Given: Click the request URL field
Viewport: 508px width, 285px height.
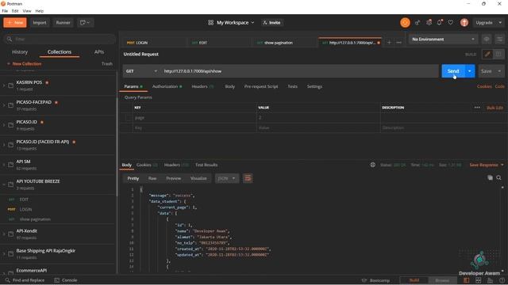Looking at the screenshot, I should click(299, 71).
